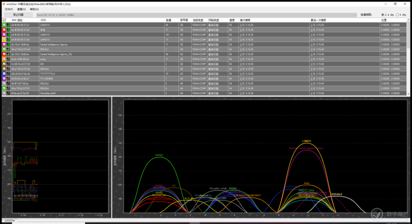Click signal icon for wang network row
412x224 pixels.
(x=8, y=59)
